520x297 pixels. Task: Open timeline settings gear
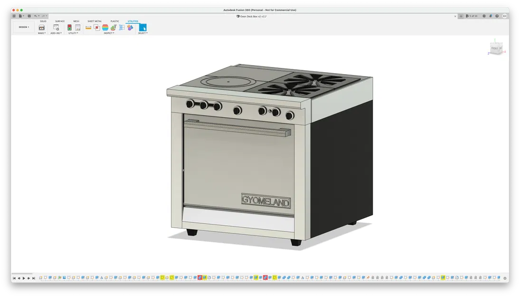[505, 278]
